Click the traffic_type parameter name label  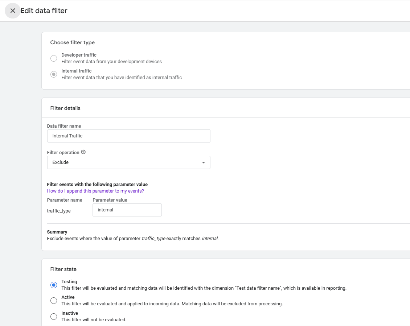(x=59, y=211)
